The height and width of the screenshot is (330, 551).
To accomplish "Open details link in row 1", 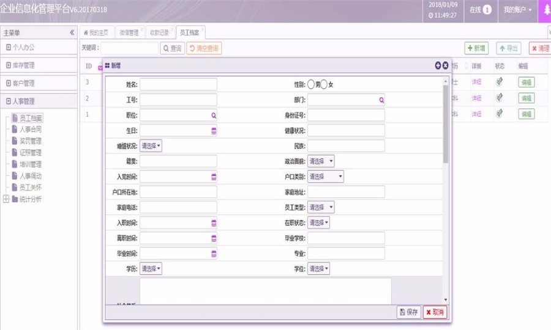I will click(x=476, y=114).
